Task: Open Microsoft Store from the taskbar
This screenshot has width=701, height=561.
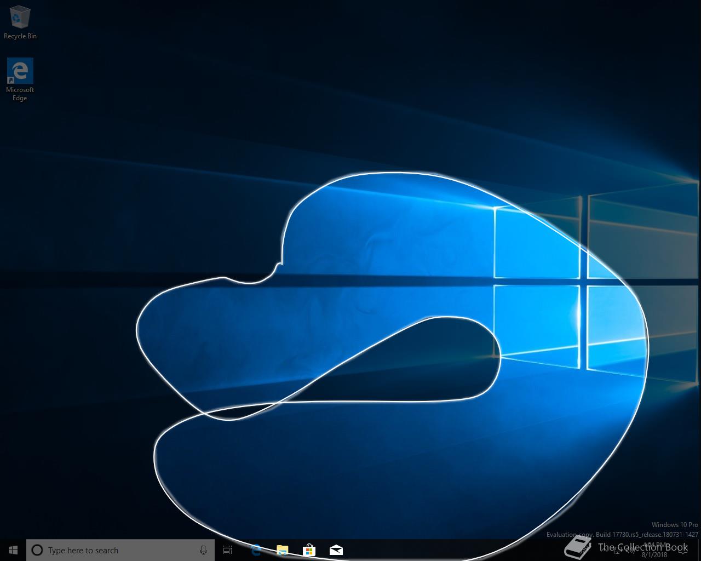Action: click(309, 550)
